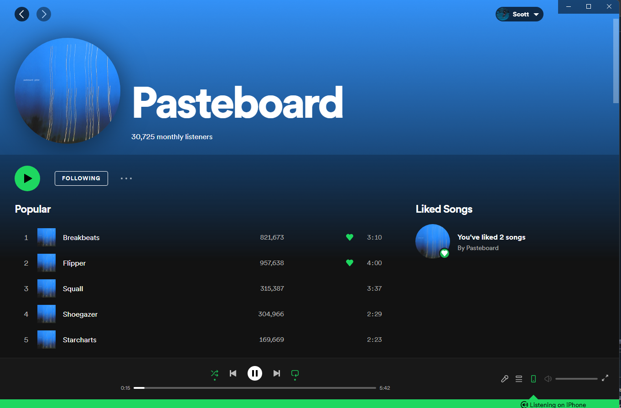Click the Starcharts duration 2:23
Screen dimensions: 621x408
374,340
